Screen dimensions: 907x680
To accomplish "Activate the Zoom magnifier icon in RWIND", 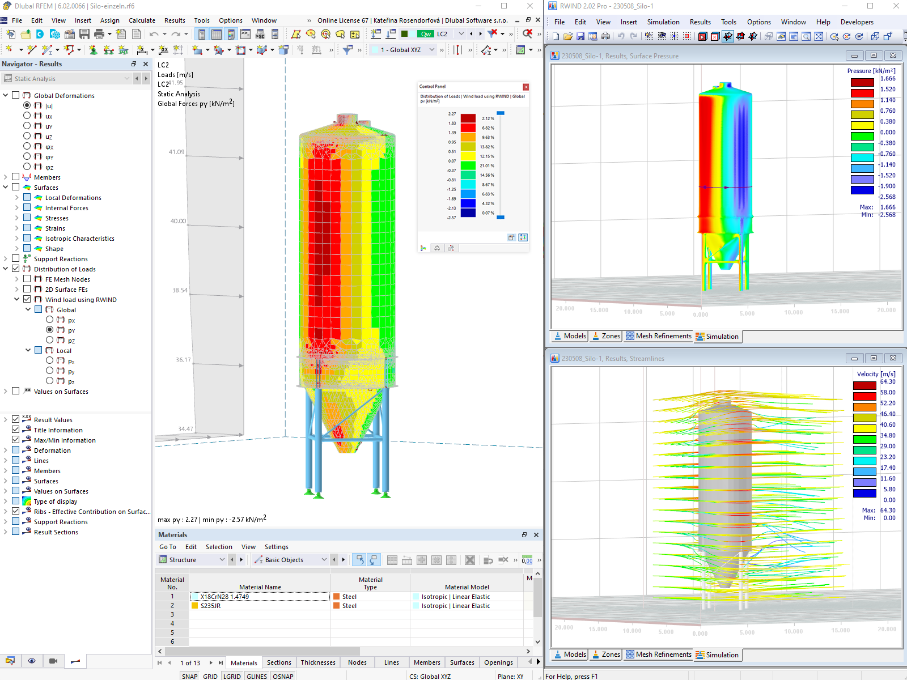I will pyautogui.click(x=806, y=36).
